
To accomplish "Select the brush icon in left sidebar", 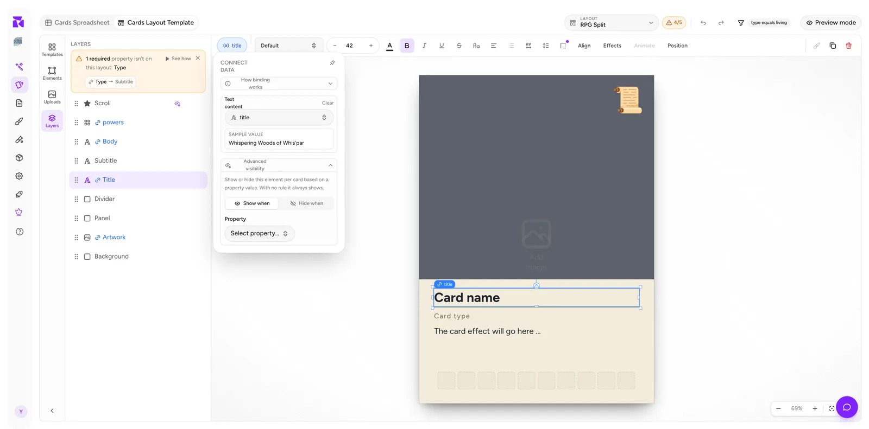I will pyautogui.click(x=20, y=121).
